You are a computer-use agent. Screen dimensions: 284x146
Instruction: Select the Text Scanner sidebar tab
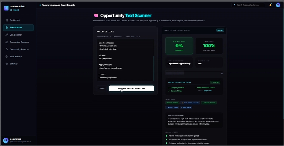[x=18, y=27]
